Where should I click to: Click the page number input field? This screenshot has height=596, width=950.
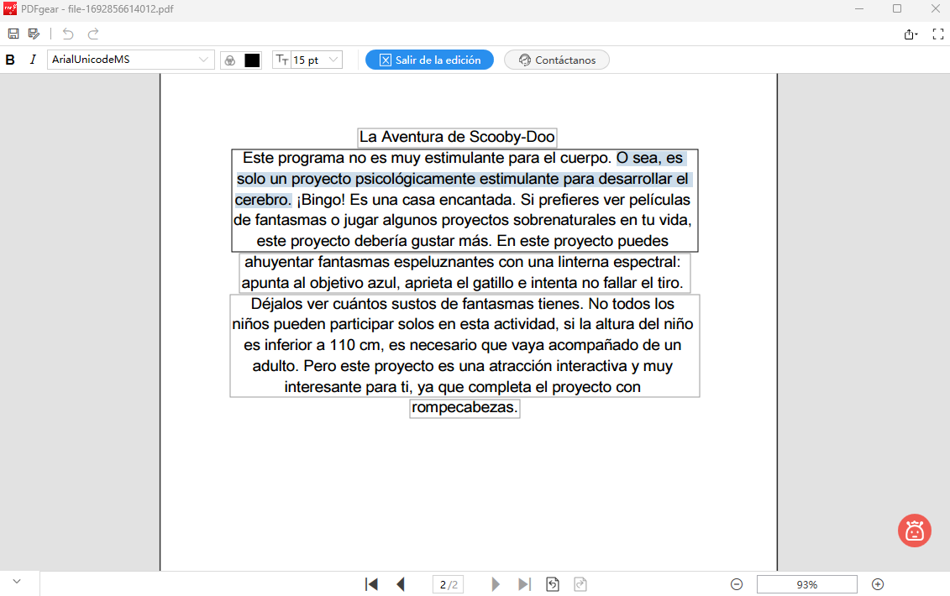point(448,583)
